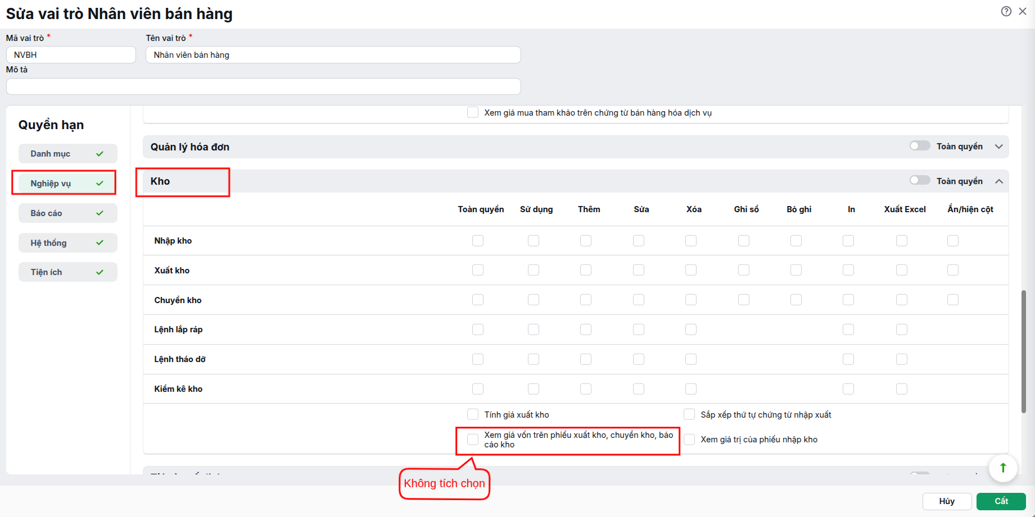Check Xuất Excel for Kiểm kê kho
1035x517 pixels.
[x=902, y=389]
